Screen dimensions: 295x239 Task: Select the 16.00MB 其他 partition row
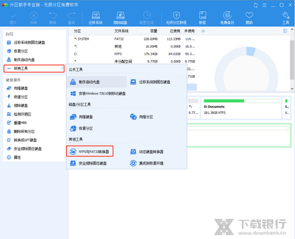pyautogui.click(x=134, y=47)
